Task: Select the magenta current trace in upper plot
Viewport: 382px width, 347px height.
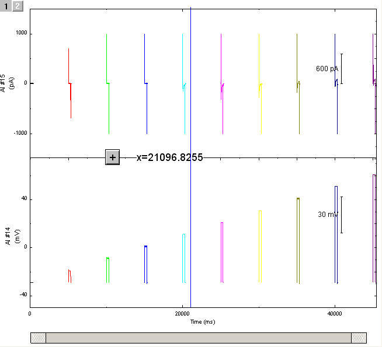Action: click(x=221, y=58)
